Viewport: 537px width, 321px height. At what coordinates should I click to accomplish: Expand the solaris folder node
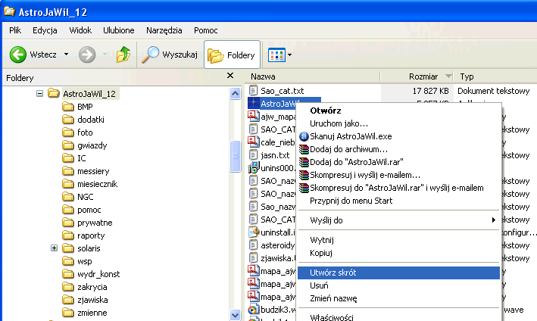pyautogui.click(x=54, y=248)
